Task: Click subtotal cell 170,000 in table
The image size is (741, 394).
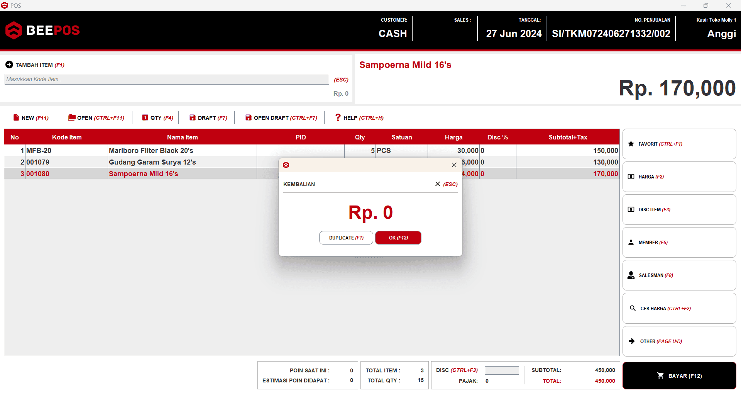Action: click(x=606, y=173)
